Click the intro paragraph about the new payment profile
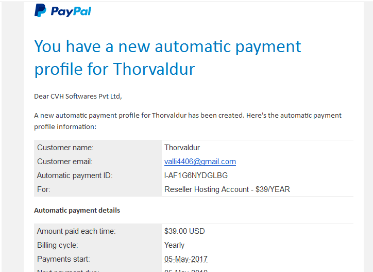Image resolution: width=373 pixels, height=272 pixels. coord(188,121)
